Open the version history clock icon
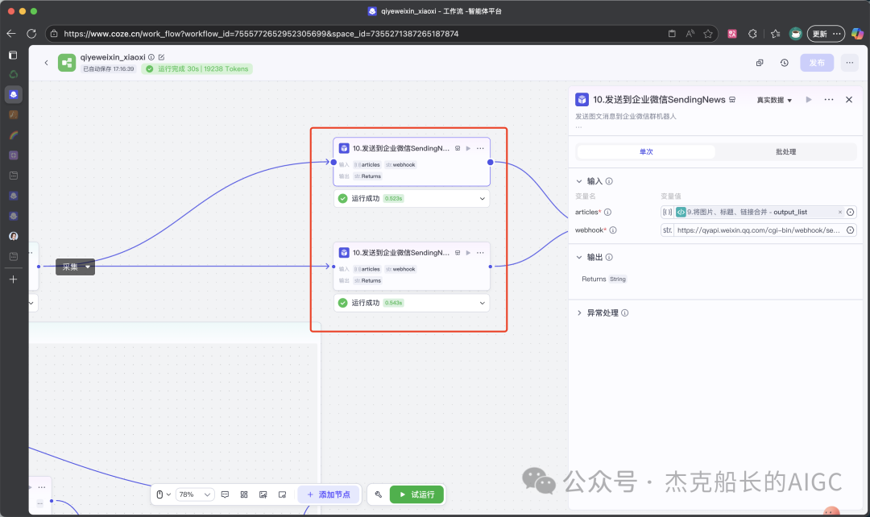The width and height of the screenshot is (870, 517). pyautogui.click(x=784, y=63)
